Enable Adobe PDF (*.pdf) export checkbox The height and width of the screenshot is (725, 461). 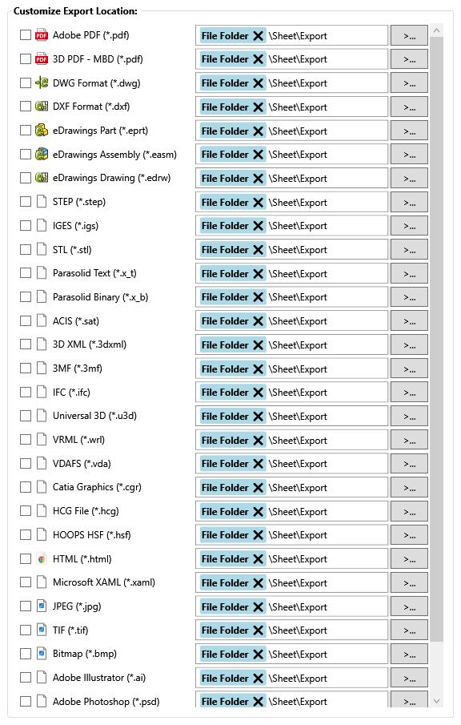point(26,35)
